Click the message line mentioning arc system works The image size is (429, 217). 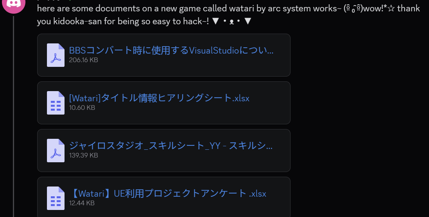click(228, 9)
